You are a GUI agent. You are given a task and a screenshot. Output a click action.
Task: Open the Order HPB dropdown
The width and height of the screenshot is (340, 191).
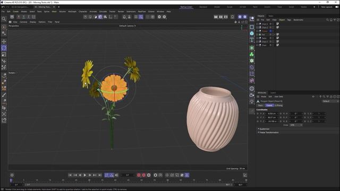(296, 125)
